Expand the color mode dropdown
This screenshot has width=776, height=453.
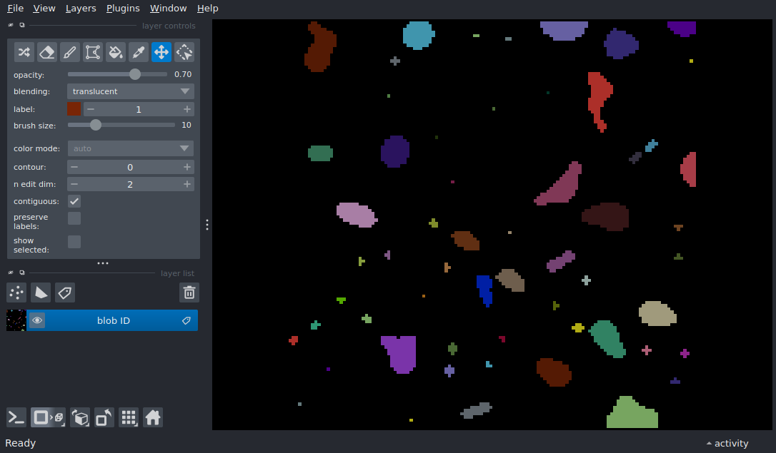[131, 148]
